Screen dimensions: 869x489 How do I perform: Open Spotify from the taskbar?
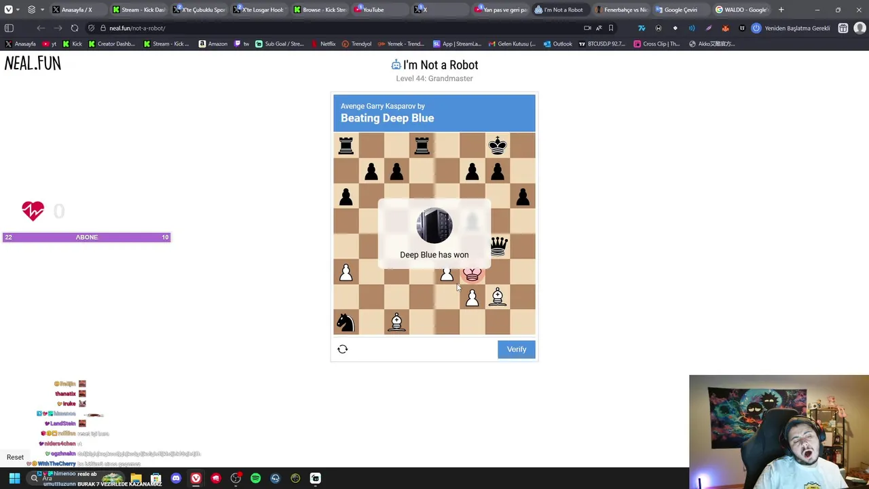(x=255, y=478)
